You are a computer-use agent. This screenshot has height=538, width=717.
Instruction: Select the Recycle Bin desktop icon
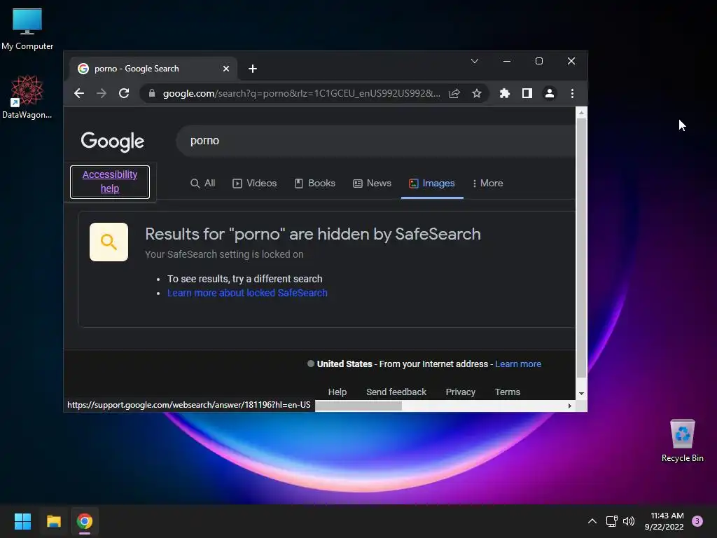tap(682, 441)
